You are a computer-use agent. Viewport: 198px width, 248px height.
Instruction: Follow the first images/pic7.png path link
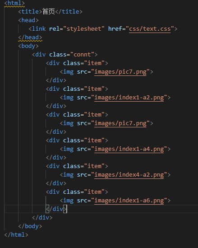[x=120, y=72]
